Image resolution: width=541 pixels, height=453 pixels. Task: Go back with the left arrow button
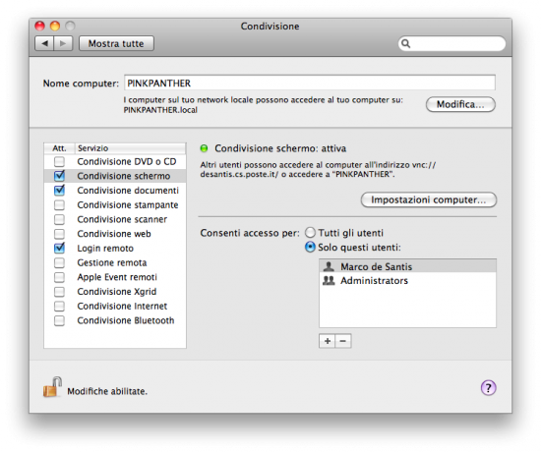click(44, 43)
